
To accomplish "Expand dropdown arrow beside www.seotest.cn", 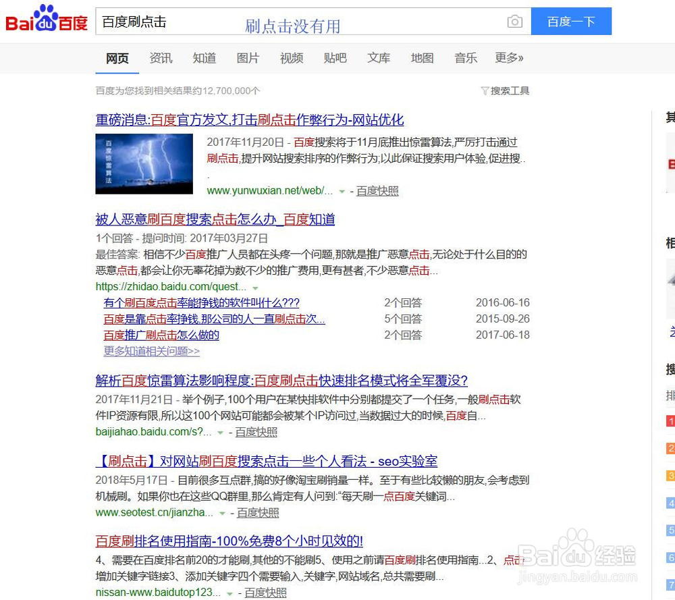I will (x=222, y=514).
